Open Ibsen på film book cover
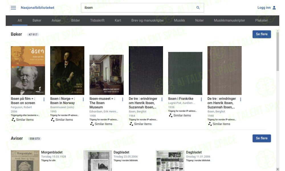Image resolution: width=285 pixels, height=171 pixels. (x=28, y=70)
